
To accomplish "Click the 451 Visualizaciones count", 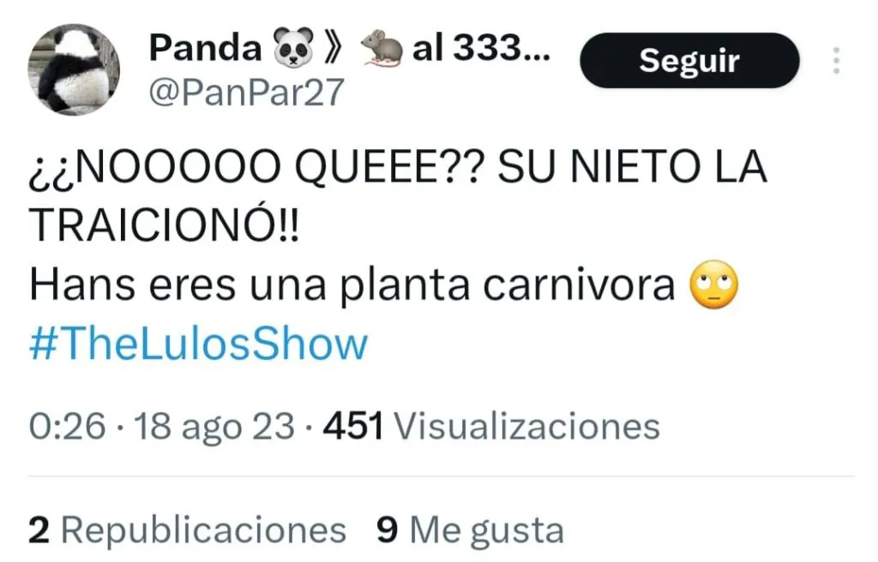I will point(491,427).
